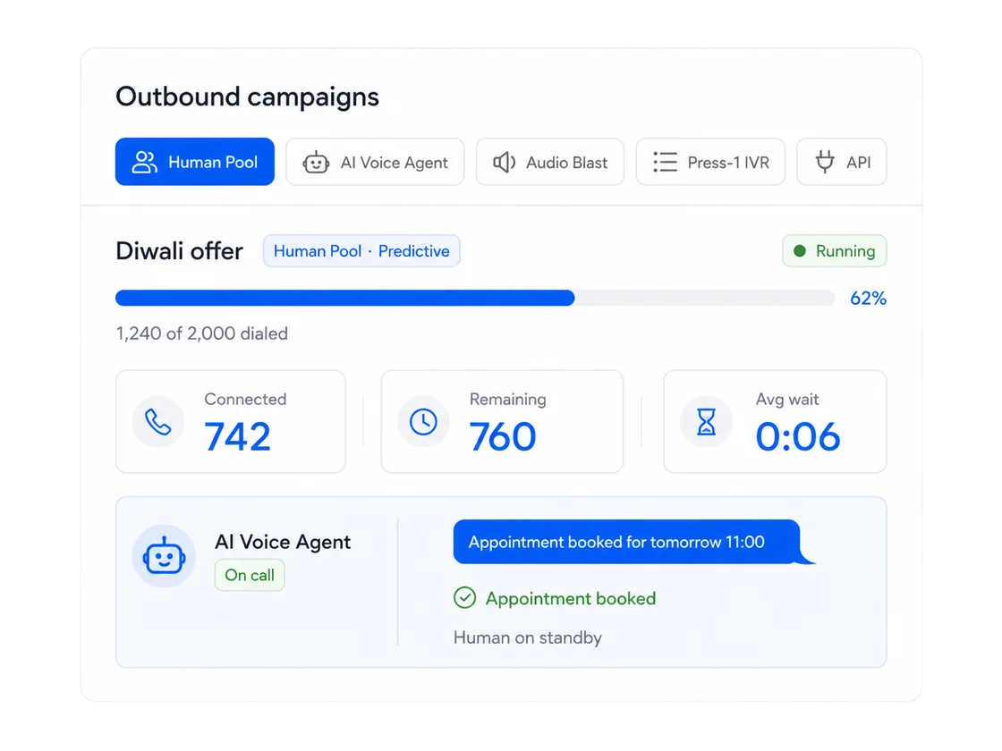The image size is (1002, 751).
Task: Click the green Appointment booked status text
Action: tap(571, 598)
